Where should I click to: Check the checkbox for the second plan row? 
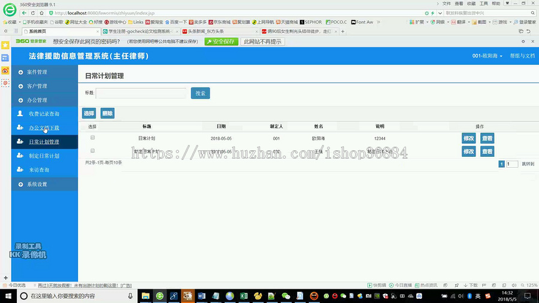(x=92, y=150)
